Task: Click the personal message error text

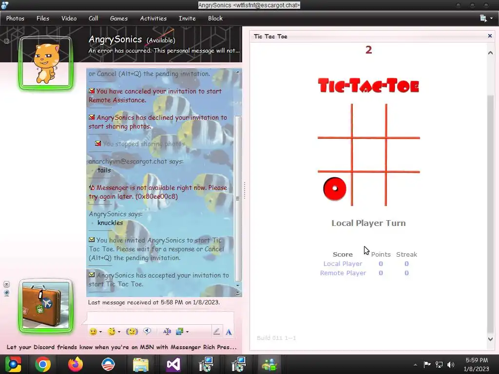Action: coord(164,51)
